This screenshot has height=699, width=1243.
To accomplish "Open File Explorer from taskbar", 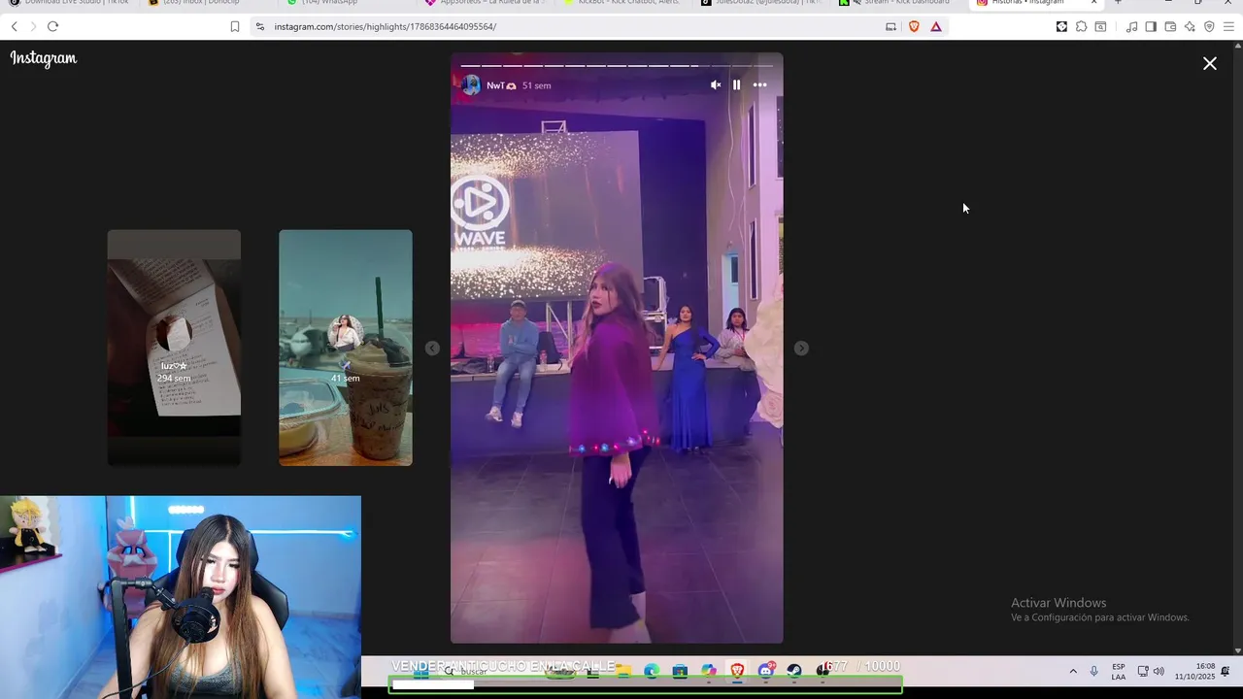I will click(623, 671).
